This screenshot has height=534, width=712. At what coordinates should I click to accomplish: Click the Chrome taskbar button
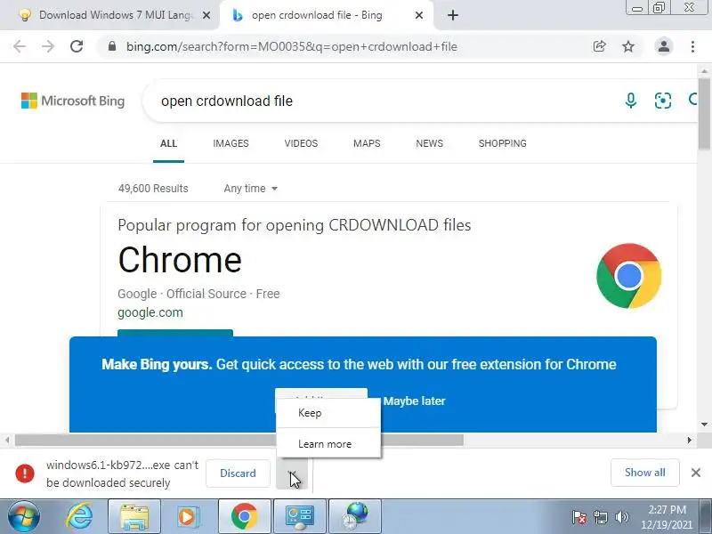(x=244, y=517)
